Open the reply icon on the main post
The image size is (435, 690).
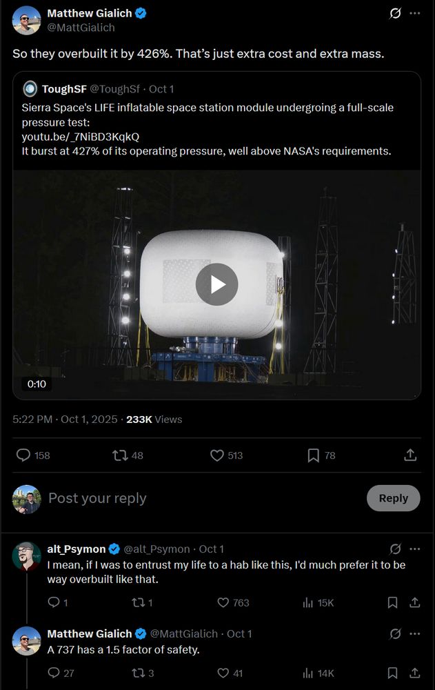pyautogui.click(x=23, y=455)
